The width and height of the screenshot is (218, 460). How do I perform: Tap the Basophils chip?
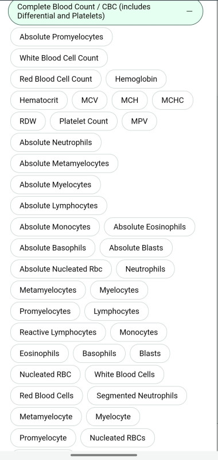[99, 354]
